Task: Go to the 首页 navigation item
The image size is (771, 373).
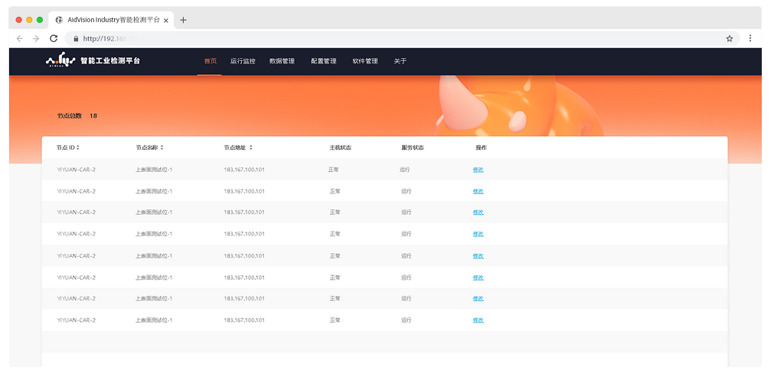Action: pyautogui.click(x=210, y=61)
